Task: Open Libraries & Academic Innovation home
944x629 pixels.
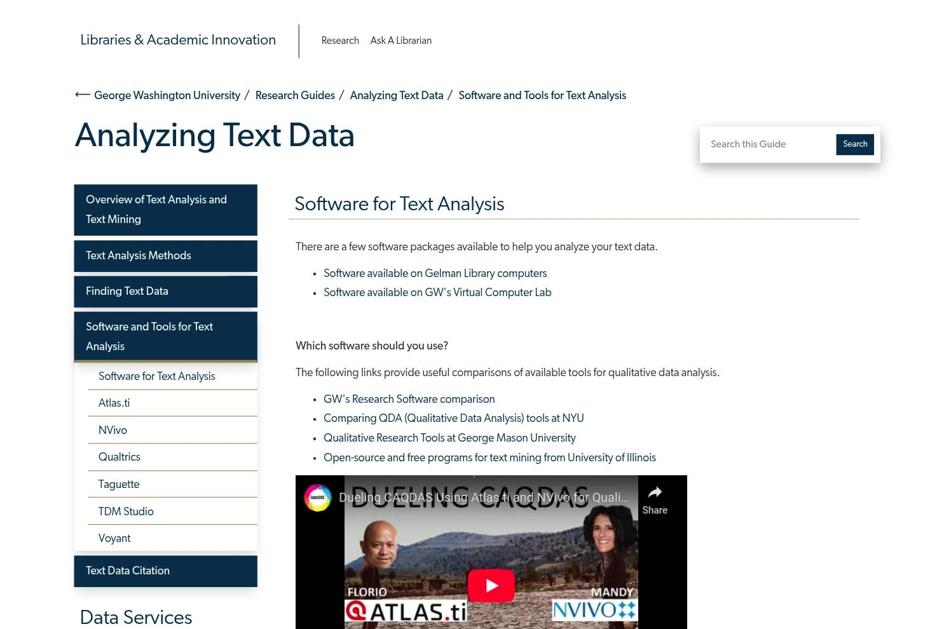Action: click(x=178, y=40)
